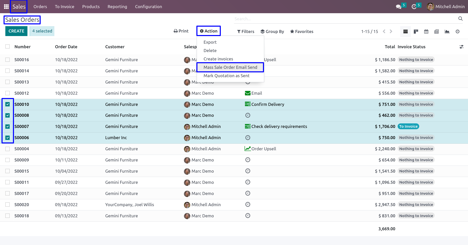Image resolution: width=468 pixels, height=245 pixels.
Task: Select the S00004 order checkbox
Action: [x=8, y=149]
